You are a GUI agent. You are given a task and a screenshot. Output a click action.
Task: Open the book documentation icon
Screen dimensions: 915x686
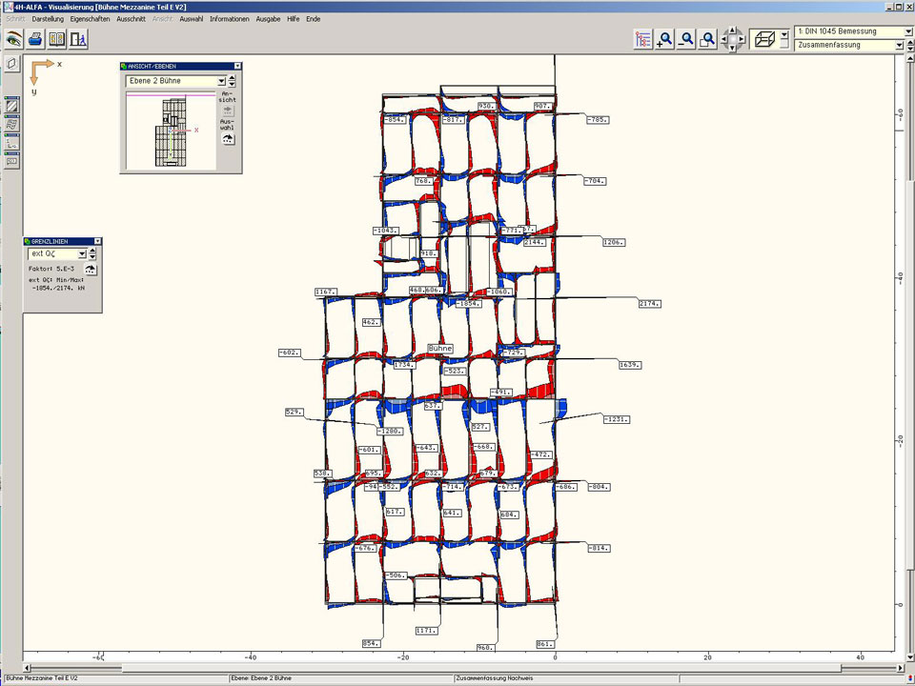coord(57,39)
